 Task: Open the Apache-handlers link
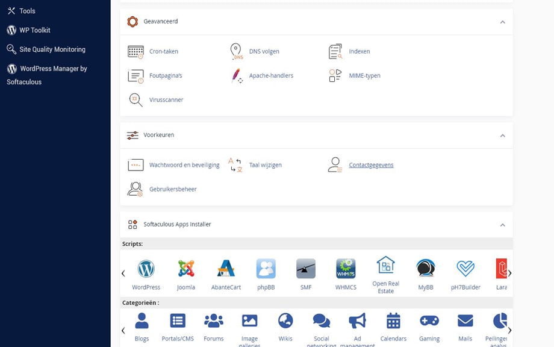[271, 76]
